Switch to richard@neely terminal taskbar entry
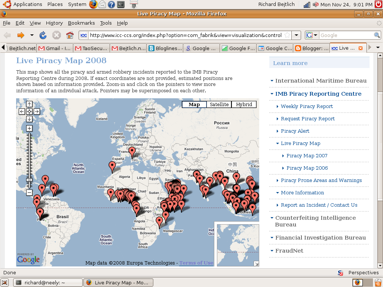 pyautogui.click(x=48, y=283)
